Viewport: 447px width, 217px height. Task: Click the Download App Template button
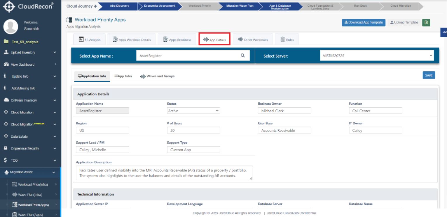pos(364,22)
